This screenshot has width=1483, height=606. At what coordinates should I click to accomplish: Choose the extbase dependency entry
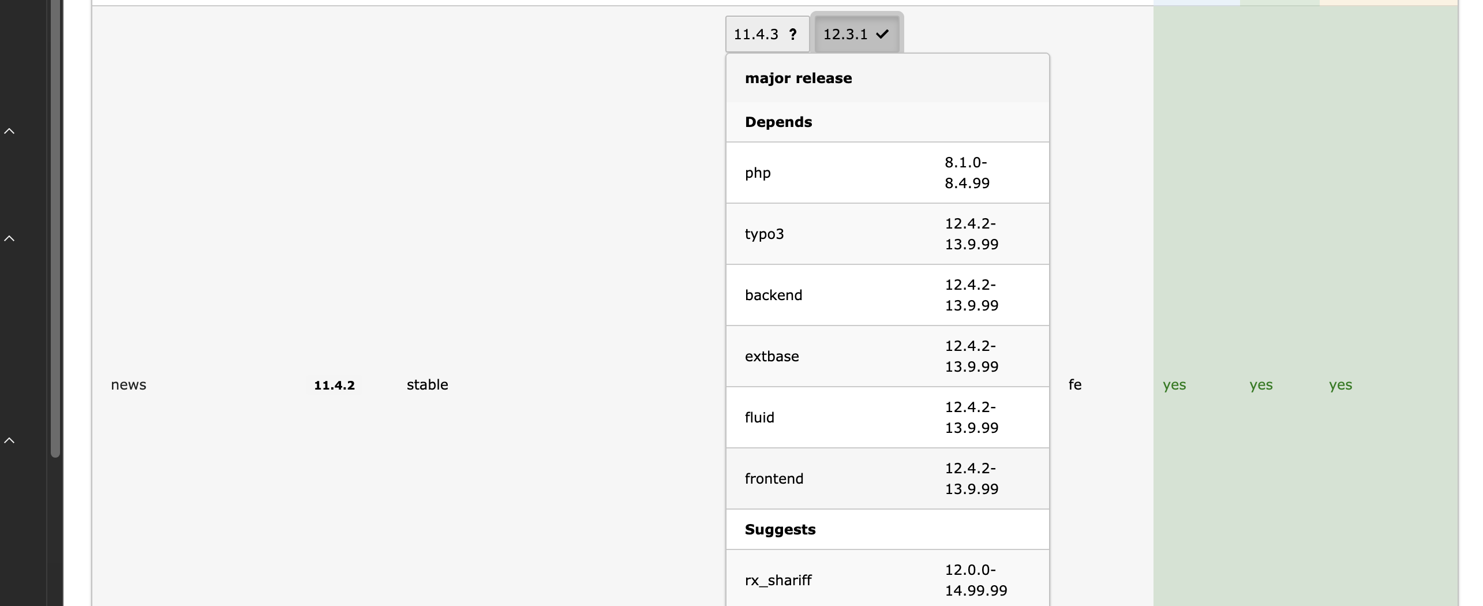point(887,357)
